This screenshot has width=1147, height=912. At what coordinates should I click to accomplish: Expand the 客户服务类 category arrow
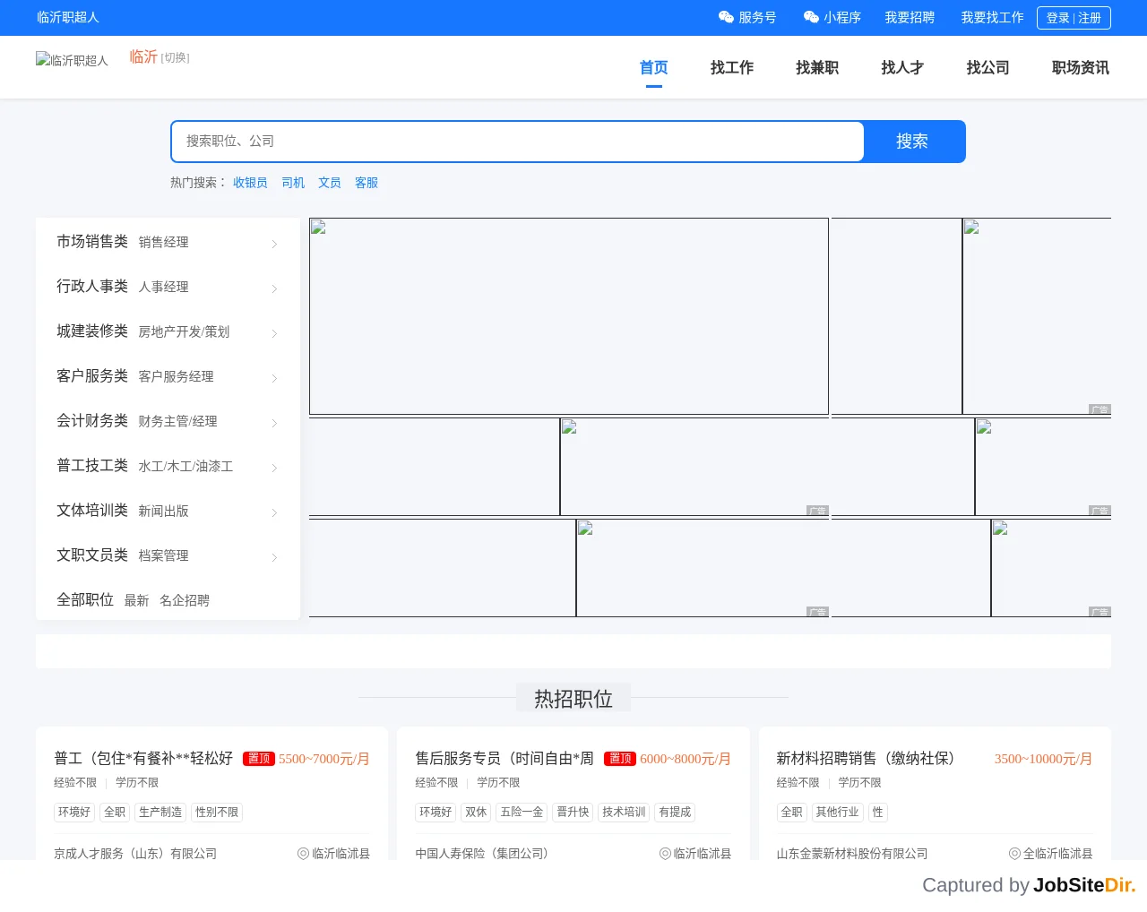[274, 378]
